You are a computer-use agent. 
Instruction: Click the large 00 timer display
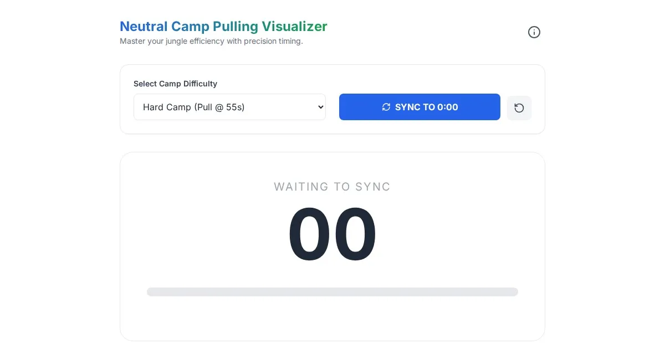332,235
